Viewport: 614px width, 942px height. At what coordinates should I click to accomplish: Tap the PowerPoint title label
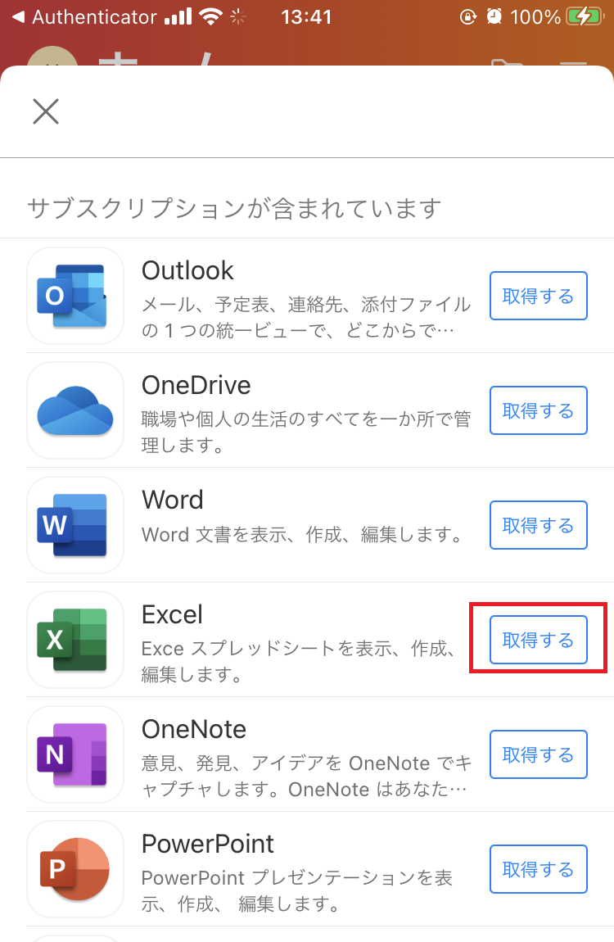coord(208,844)
